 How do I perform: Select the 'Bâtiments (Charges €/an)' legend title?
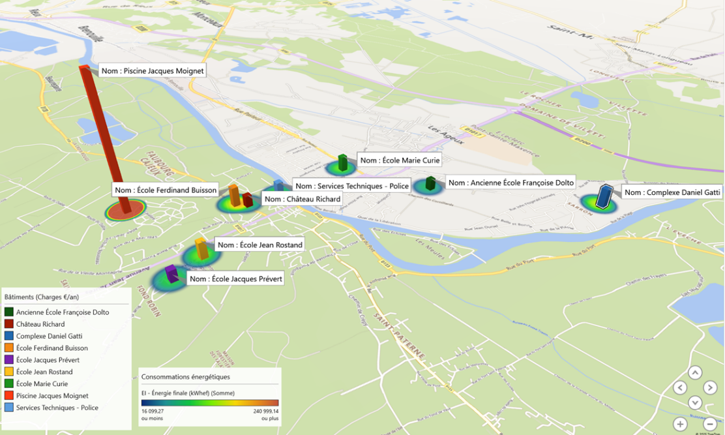[x=42, y=297]
